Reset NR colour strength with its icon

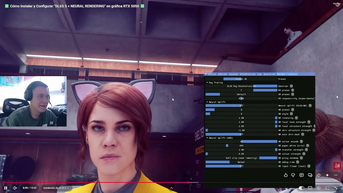tap(304, 154)
